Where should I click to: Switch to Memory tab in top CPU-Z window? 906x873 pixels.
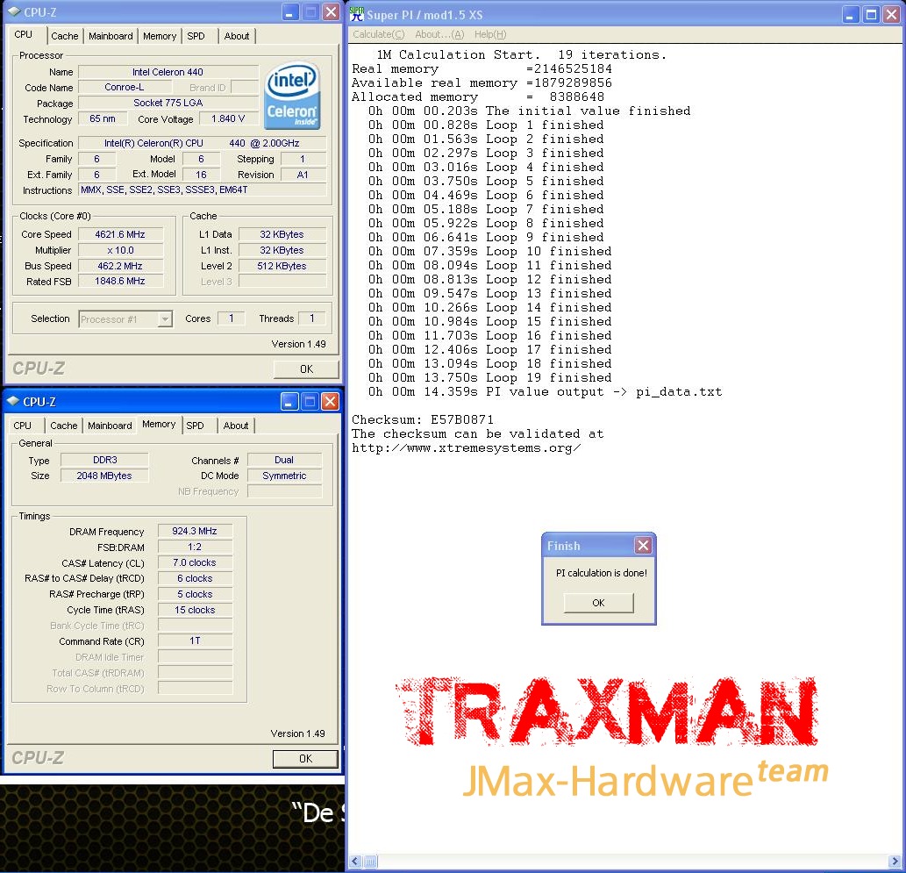pyautogui.click(x=160, y=36)
